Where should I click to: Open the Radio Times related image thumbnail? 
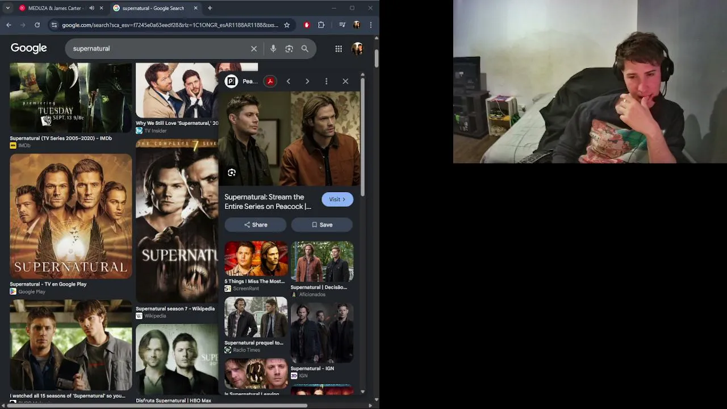tap(256, 317)
